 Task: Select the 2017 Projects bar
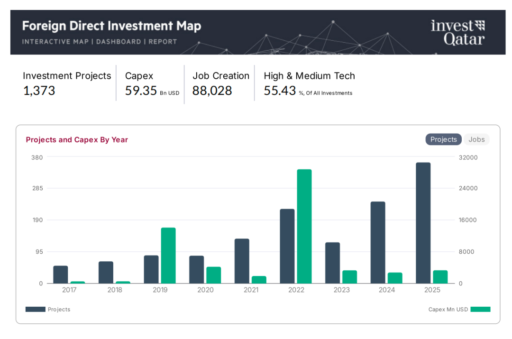coord(61,275)
